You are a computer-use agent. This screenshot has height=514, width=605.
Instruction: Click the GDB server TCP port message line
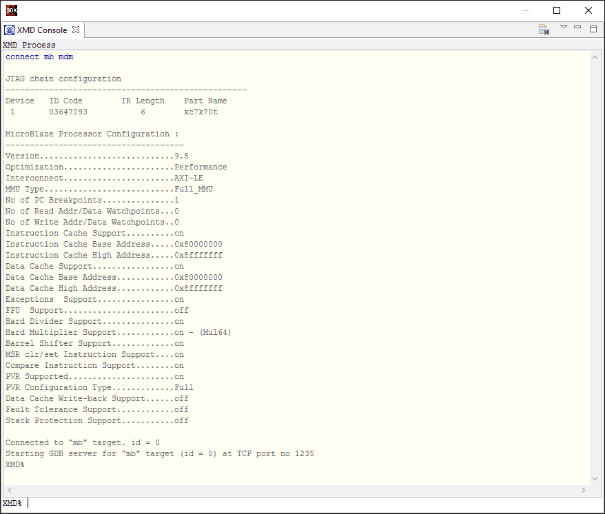point(158,453)
